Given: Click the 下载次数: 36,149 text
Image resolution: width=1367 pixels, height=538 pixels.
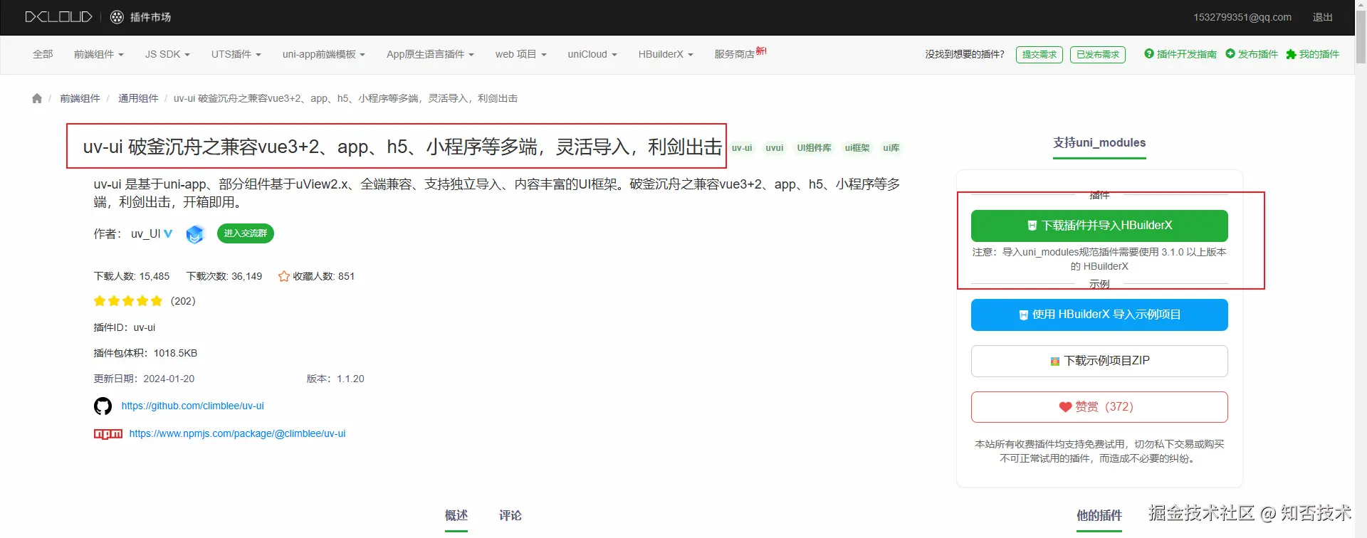Looking at the screenshot, I should pyautogui.click(x=224, y=276).
